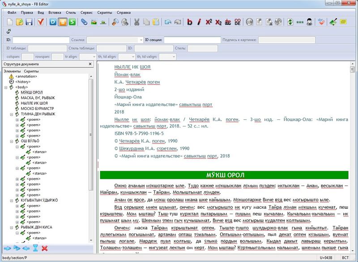Click the ID секции input field

pos(192,40)
